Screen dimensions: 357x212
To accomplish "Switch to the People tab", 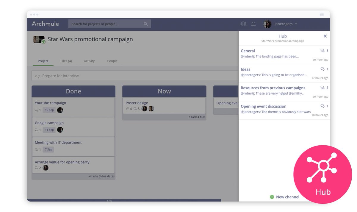I will [112, 61].
